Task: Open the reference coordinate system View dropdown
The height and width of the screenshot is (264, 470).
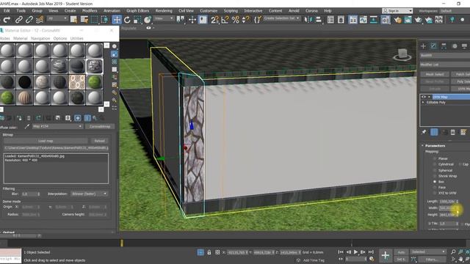Action: pyautogui.click(x=164, y=18)
